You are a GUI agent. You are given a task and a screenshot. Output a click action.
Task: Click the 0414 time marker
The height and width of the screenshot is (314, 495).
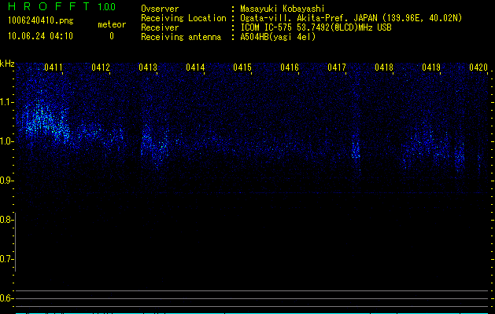point(195,68)
